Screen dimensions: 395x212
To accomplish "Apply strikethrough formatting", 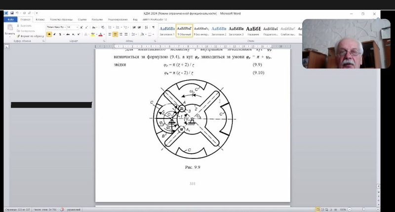I will (x=68, y=34).
